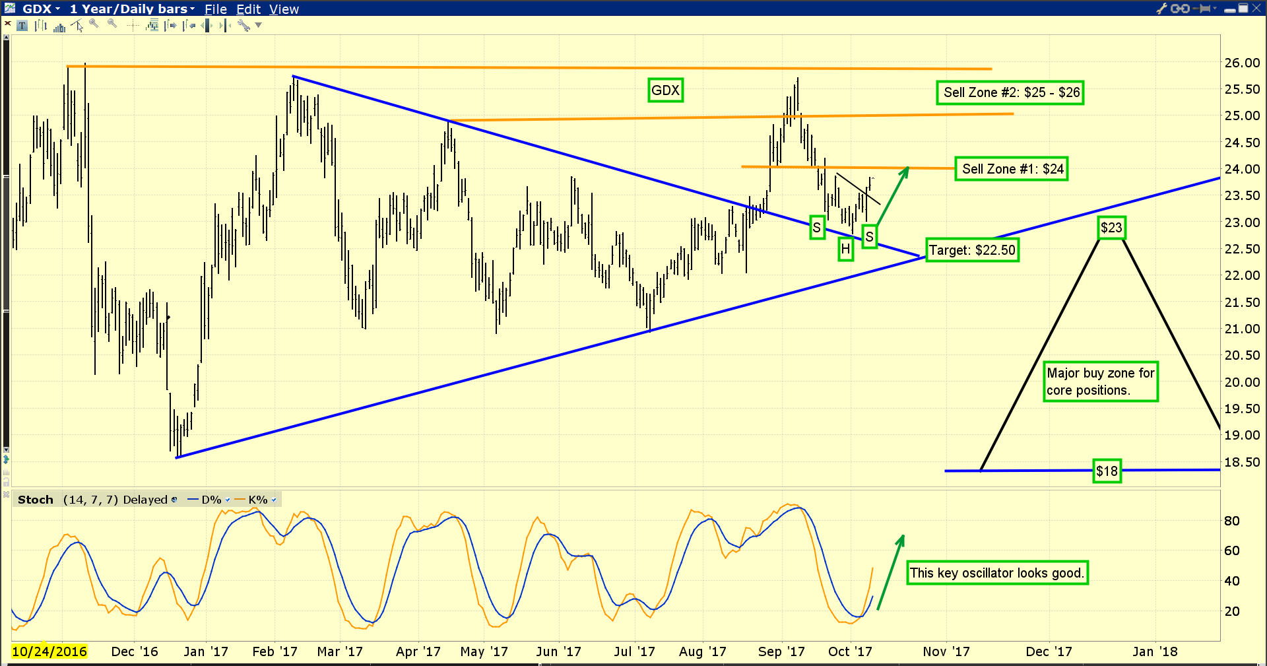Screen dimensions: 1267x666
Task: Click the 26.00 price axis label
Action: [1243, 63]
